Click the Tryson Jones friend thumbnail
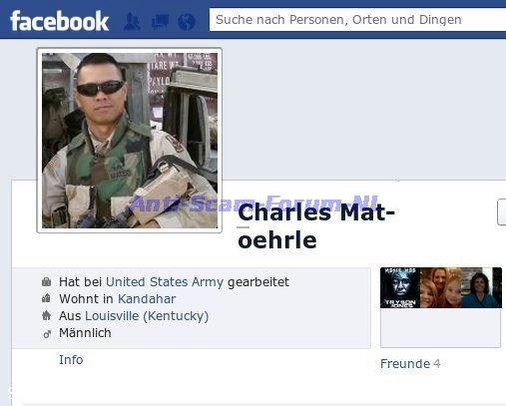This screenshot has width=506, height=406. coord(400,287)
